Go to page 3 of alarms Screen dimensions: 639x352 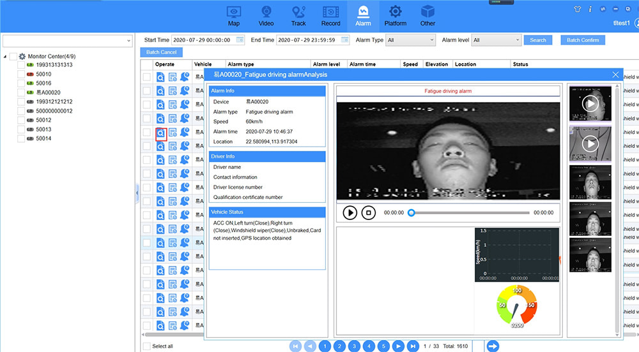[x=354, y=346]
